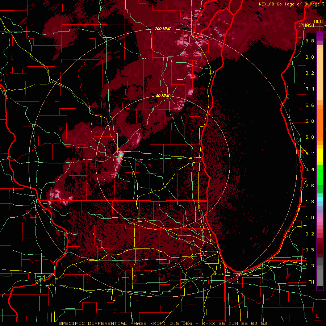Select the 3.4 color scale value
This screenshot has height=326, width=326.
pos(310,169)
